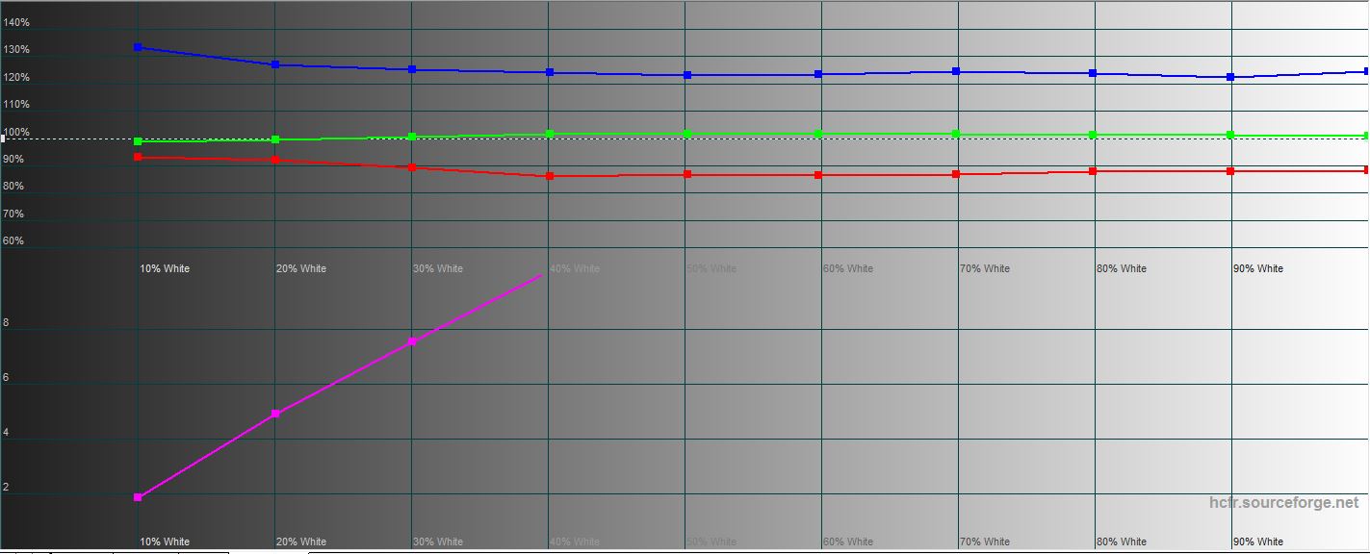This screenshot has width=1370, height=554.
Task: Click bottom axis "20% White" label
Action: 301,541
